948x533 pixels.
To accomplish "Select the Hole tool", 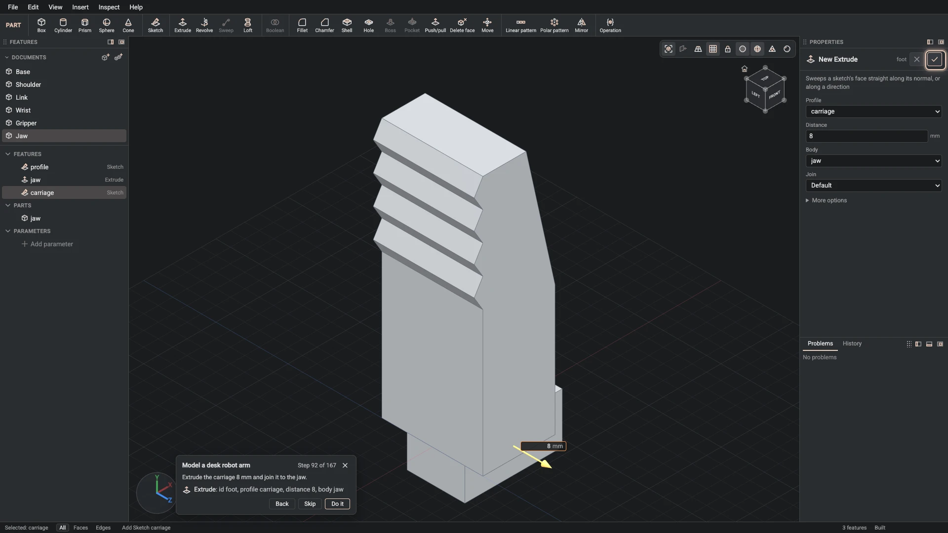I will coord(369,25).
